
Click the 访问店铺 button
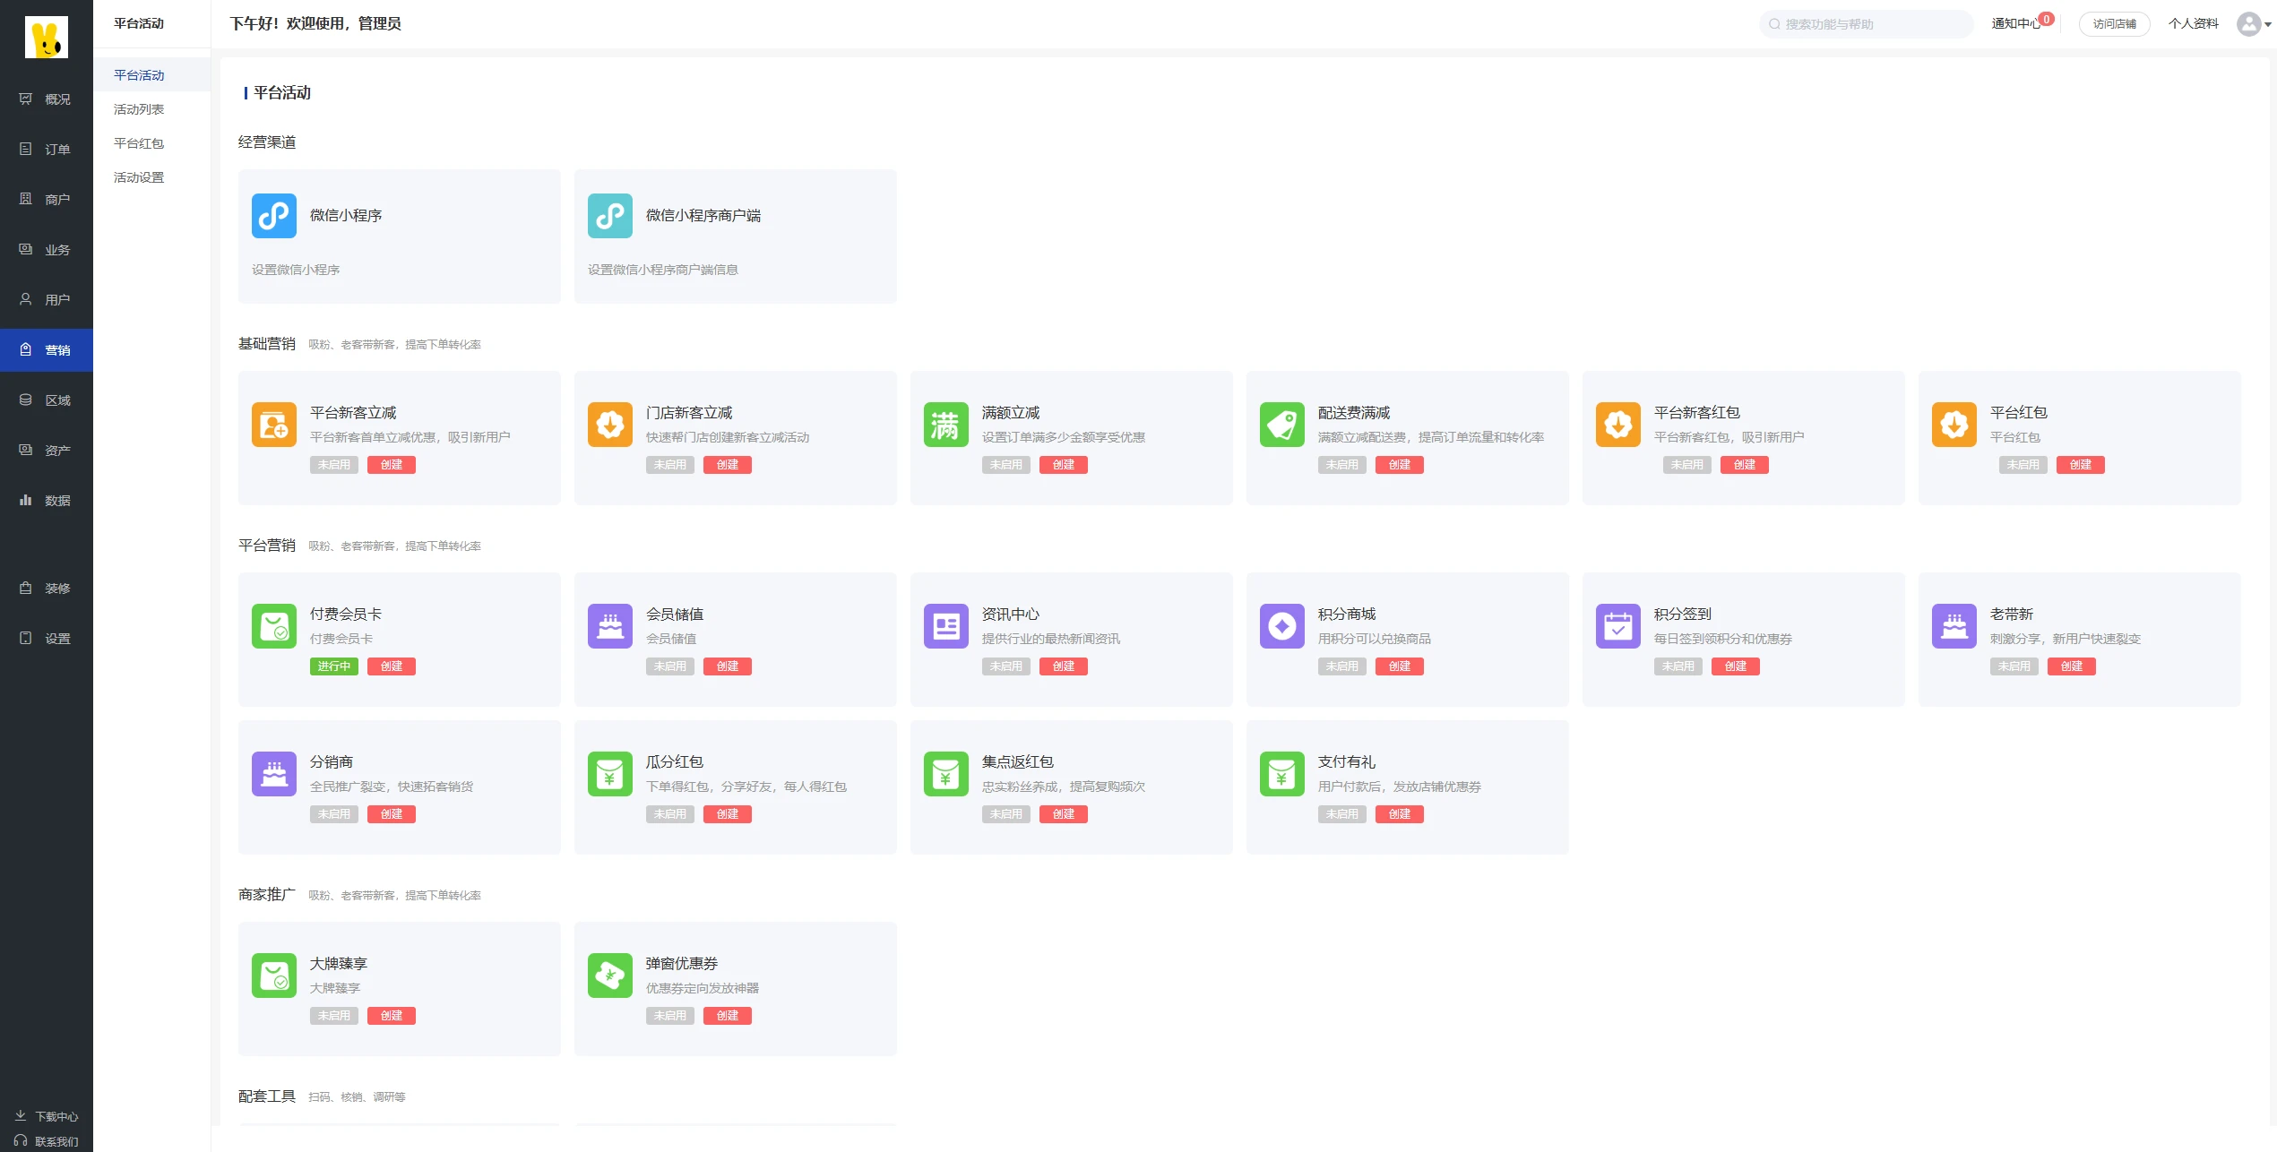(x=2114, y=24)
